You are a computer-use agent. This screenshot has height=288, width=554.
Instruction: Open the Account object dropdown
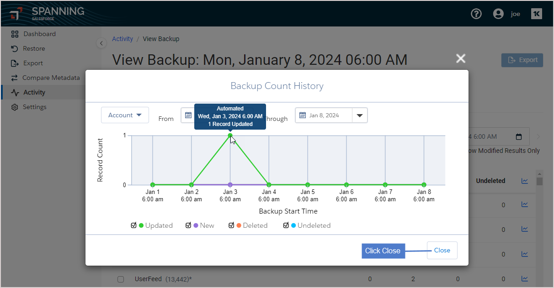pos(125,115)
